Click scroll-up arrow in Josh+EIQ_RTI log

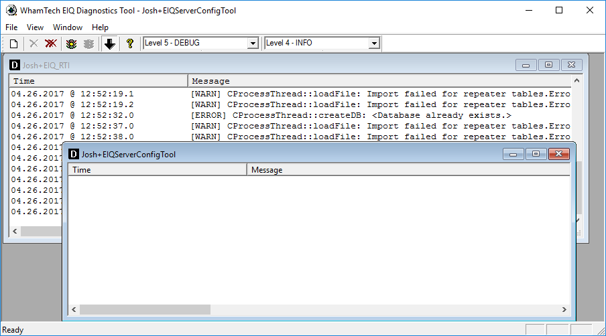pyautogui.click(x=577, y=80)
